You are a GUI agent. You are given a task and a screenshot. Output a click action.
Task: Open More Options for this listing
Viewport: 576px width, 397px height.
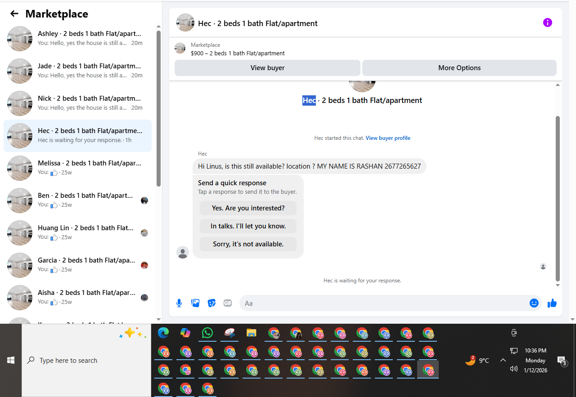[459, 68]
